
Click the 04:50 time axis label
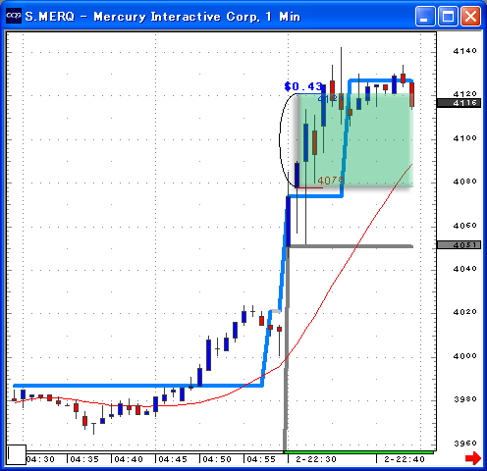point(217,459)
